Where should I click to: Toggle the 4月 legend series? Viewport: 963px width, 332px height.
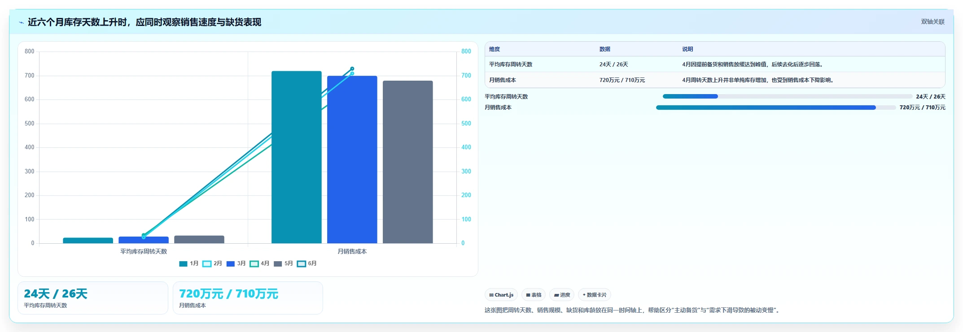click(260, 263)
